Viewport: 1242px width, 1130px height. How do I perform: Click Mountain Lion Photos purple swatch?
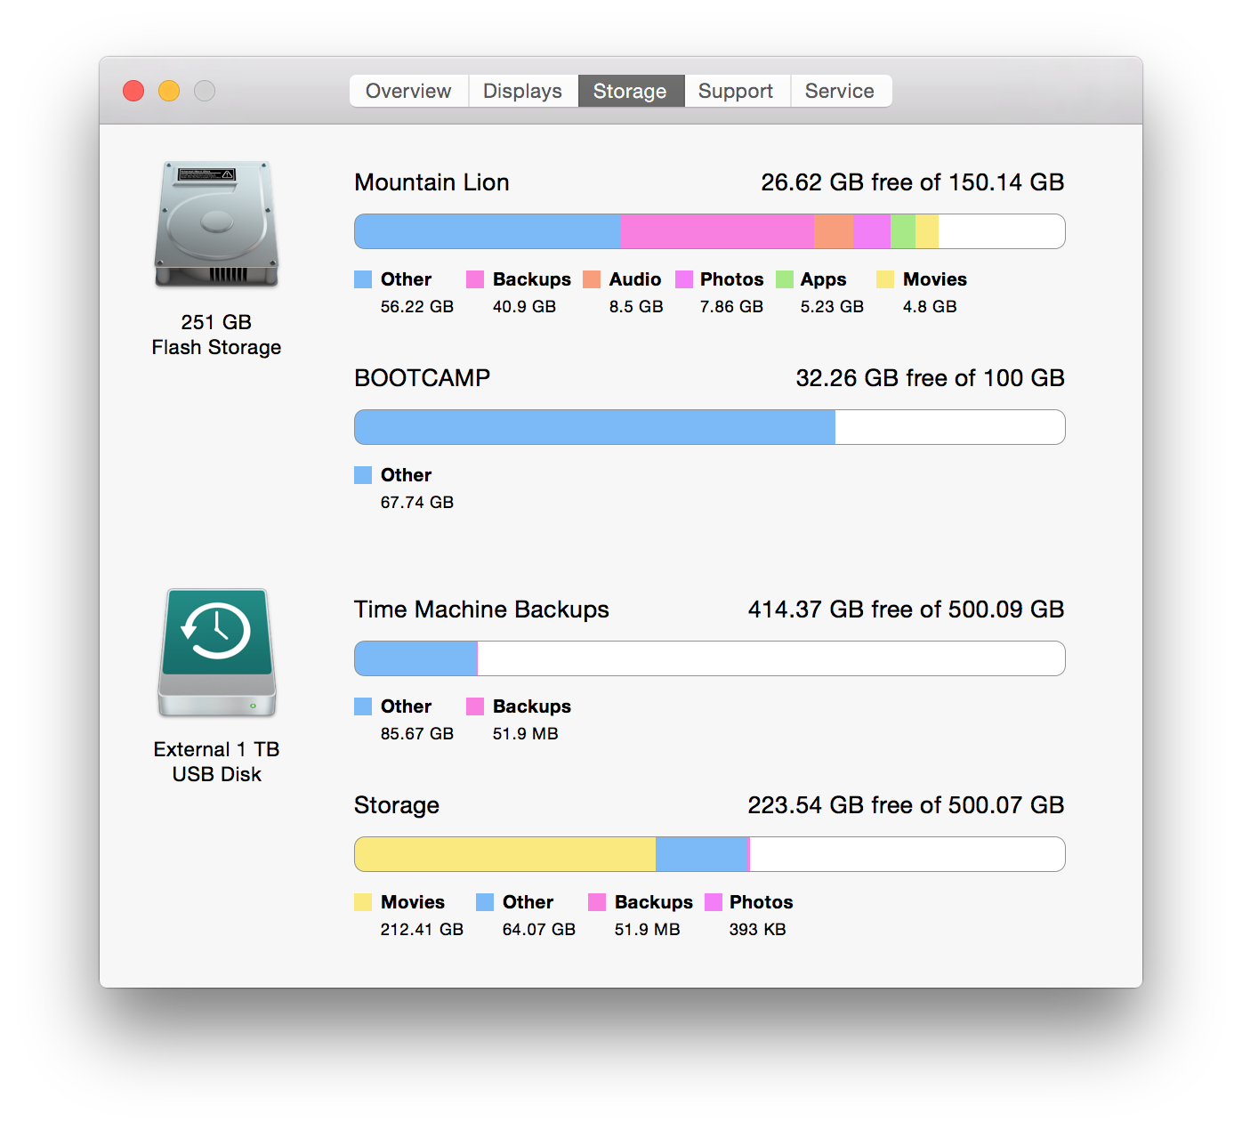pos(684,279)
